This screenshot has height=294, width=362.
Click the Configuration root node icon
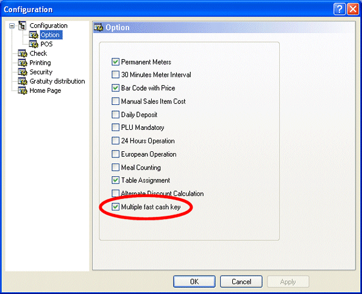coord(23,26)
